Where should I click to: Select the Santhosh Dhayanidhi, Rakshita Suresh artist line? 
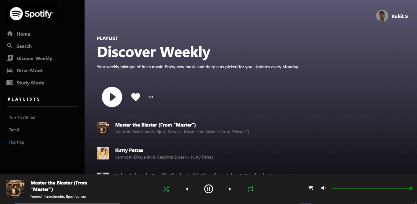pyautogui.click(x=164, y=157)
